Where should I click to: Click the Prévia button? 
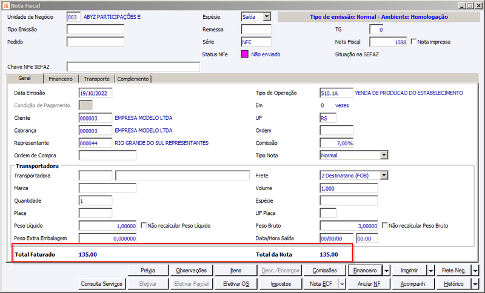pyautogui.click(x=148, y=271)
